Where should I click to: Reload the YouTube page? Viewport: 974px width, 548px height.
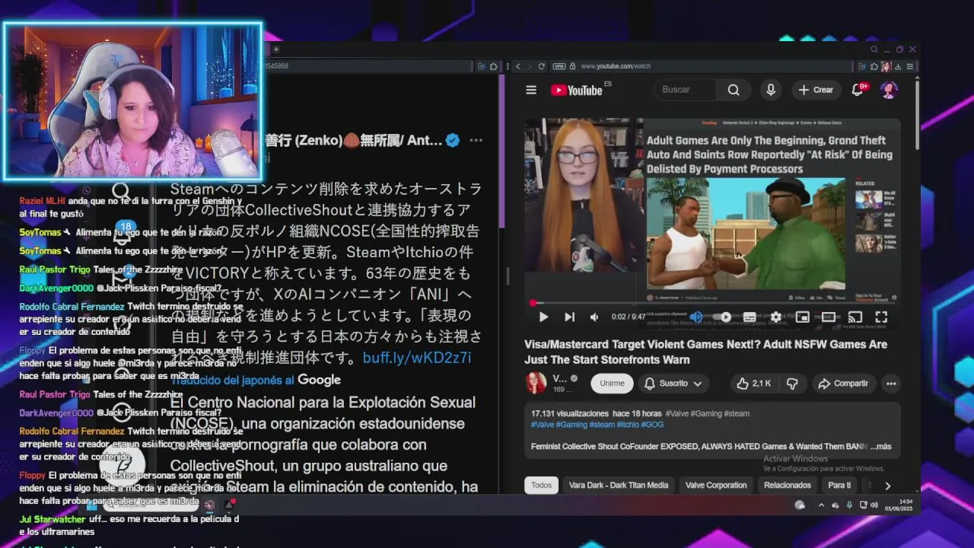coord(541,66)
